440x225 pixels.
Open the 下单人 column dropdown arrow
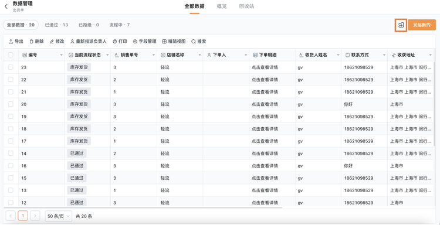click(246, 56)
